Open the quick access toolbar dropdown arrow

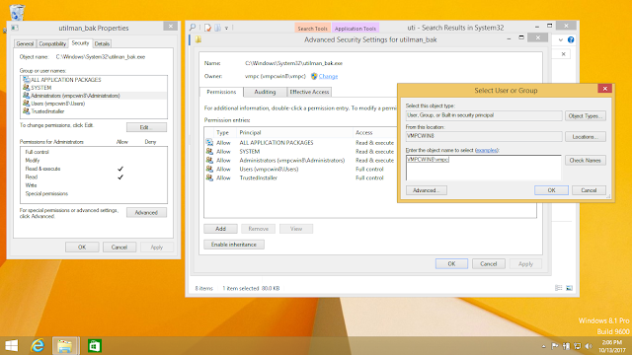[226, 29]
